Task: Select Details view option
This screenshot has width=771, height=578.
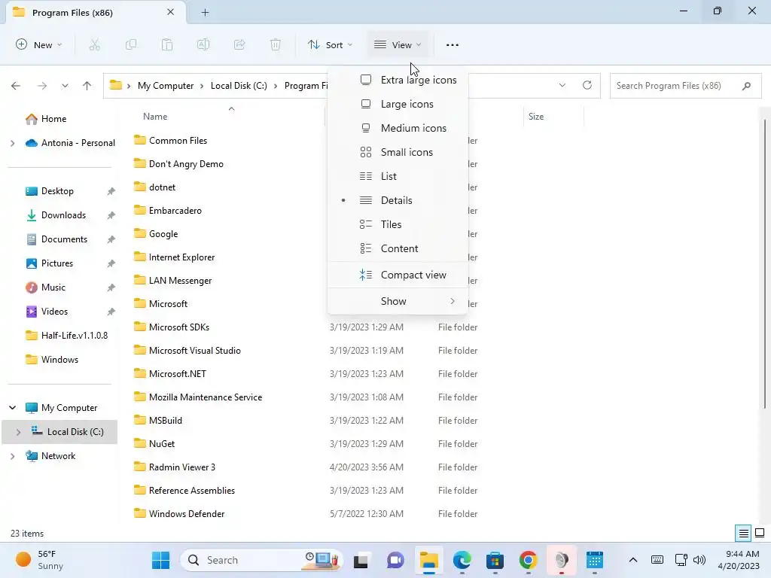Action: 398,200
